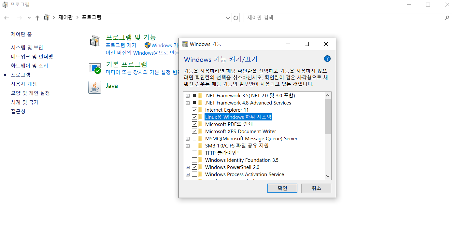
Task: Expand .NET Framework 3.5 tree node
Action: pos(188,96)
